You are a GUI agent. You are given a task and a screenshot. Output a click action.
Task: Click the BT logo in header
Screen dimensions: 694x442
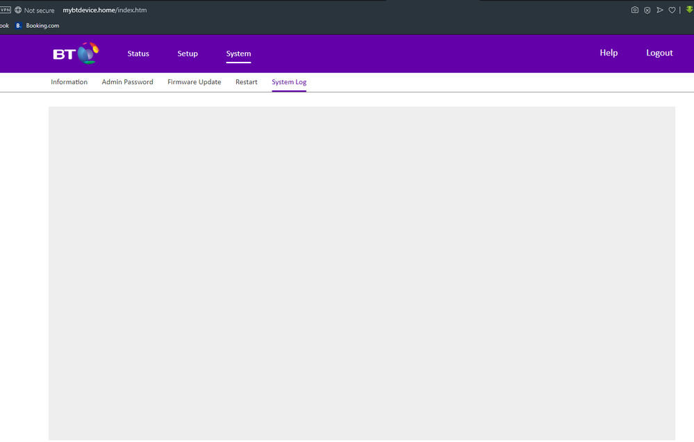(x=76, y=54)
